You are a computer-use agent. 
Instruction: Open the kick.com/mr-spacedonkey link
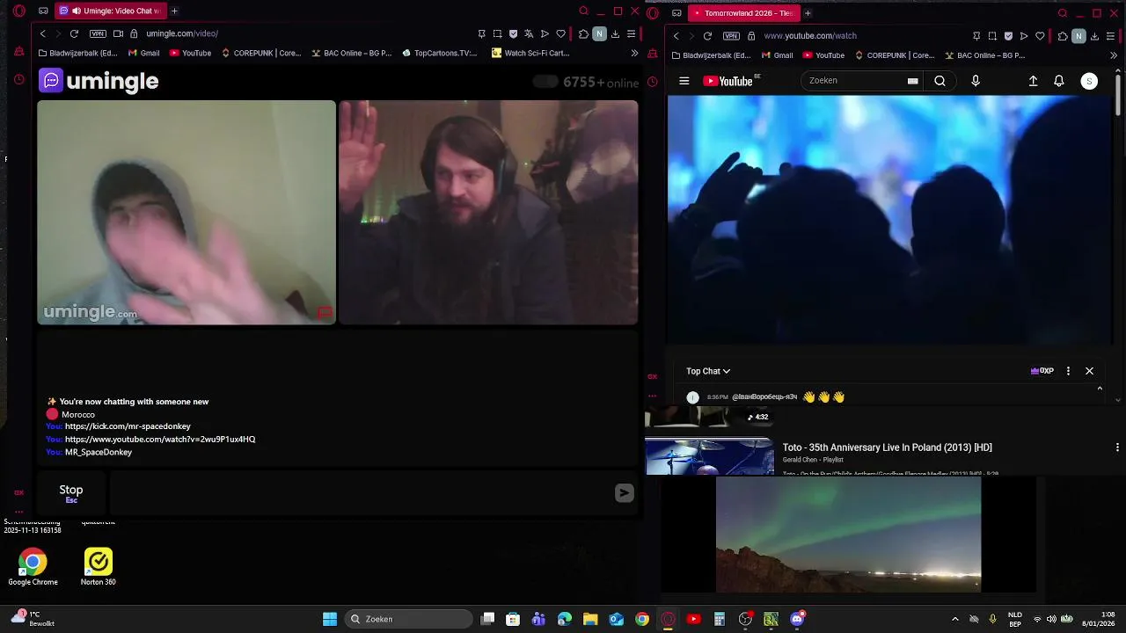tap(128, 426)
